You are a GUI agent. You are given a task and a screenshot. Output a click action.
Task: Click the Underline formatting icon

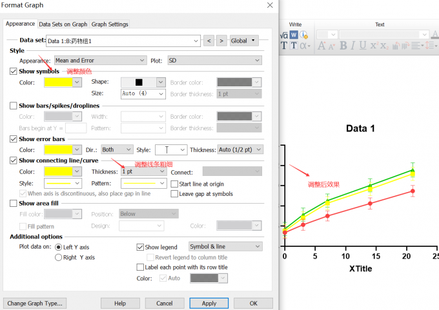(x=363, y=46)
